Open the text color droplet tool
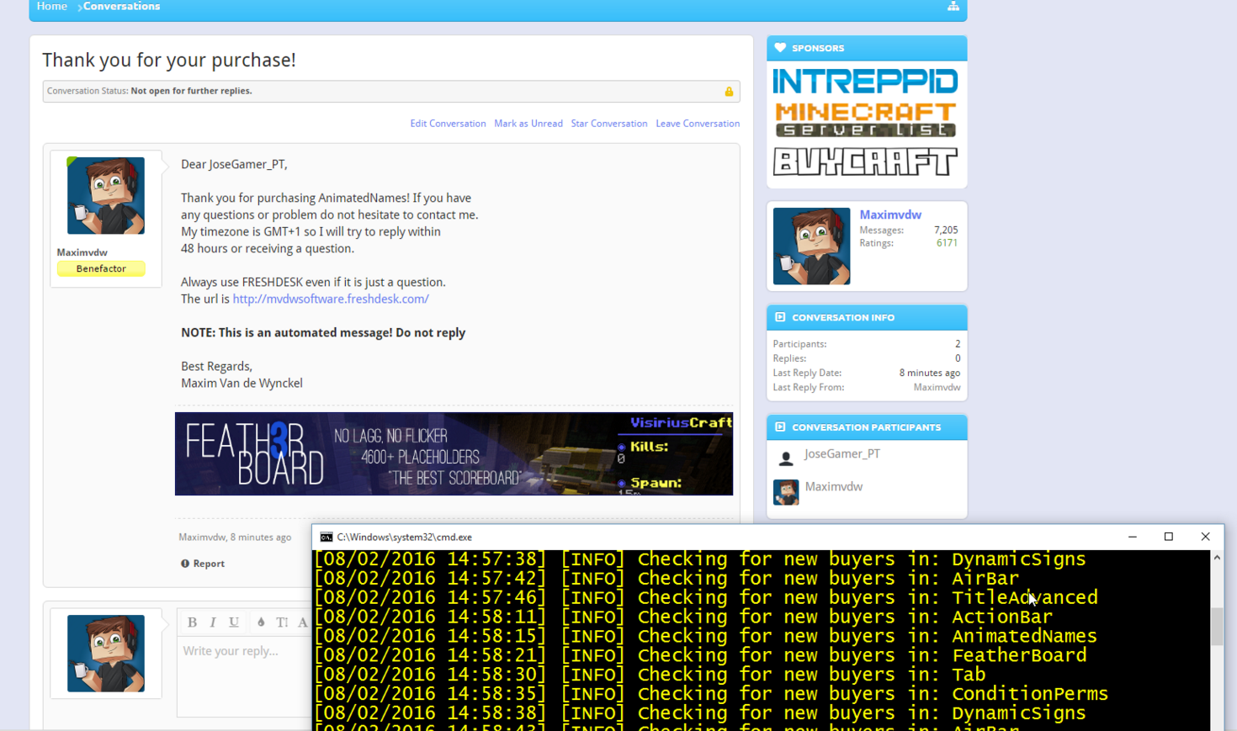The height and width of the screenshot is (731, 1237). (x=262, y=622)
